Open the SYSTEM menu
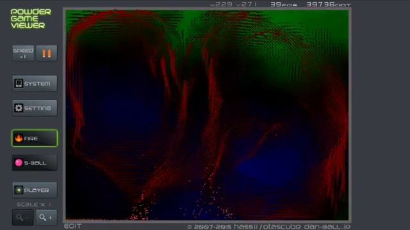 [x=35, y=84]
